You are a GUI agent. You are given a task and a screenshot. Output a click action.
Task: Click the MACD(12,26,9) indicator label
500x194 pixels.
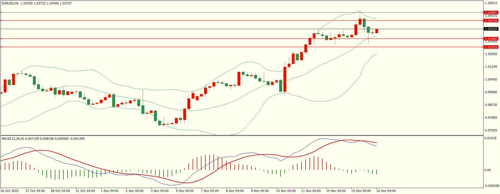(x=13, y=139)
